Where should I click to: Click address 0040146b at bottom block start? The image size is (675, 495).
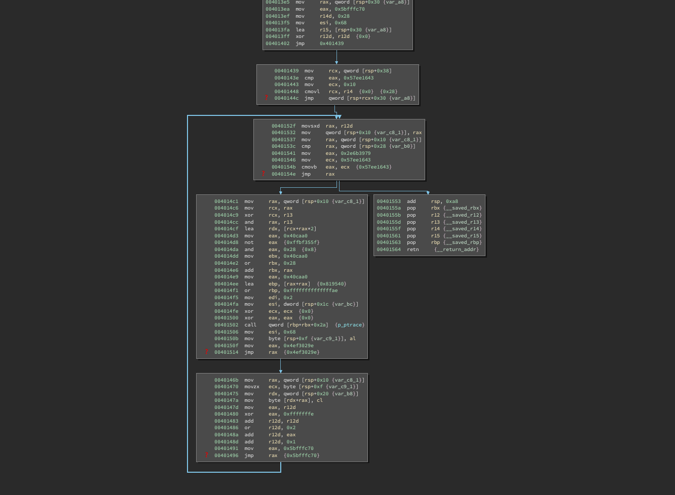(226, 380)
